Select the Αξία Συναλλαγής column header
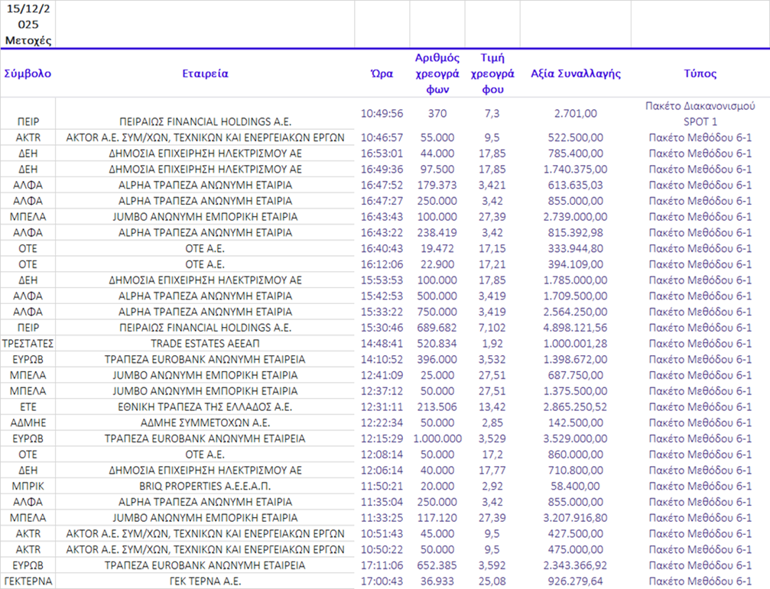This screenshot has height=589, width=770. (575, 74)
